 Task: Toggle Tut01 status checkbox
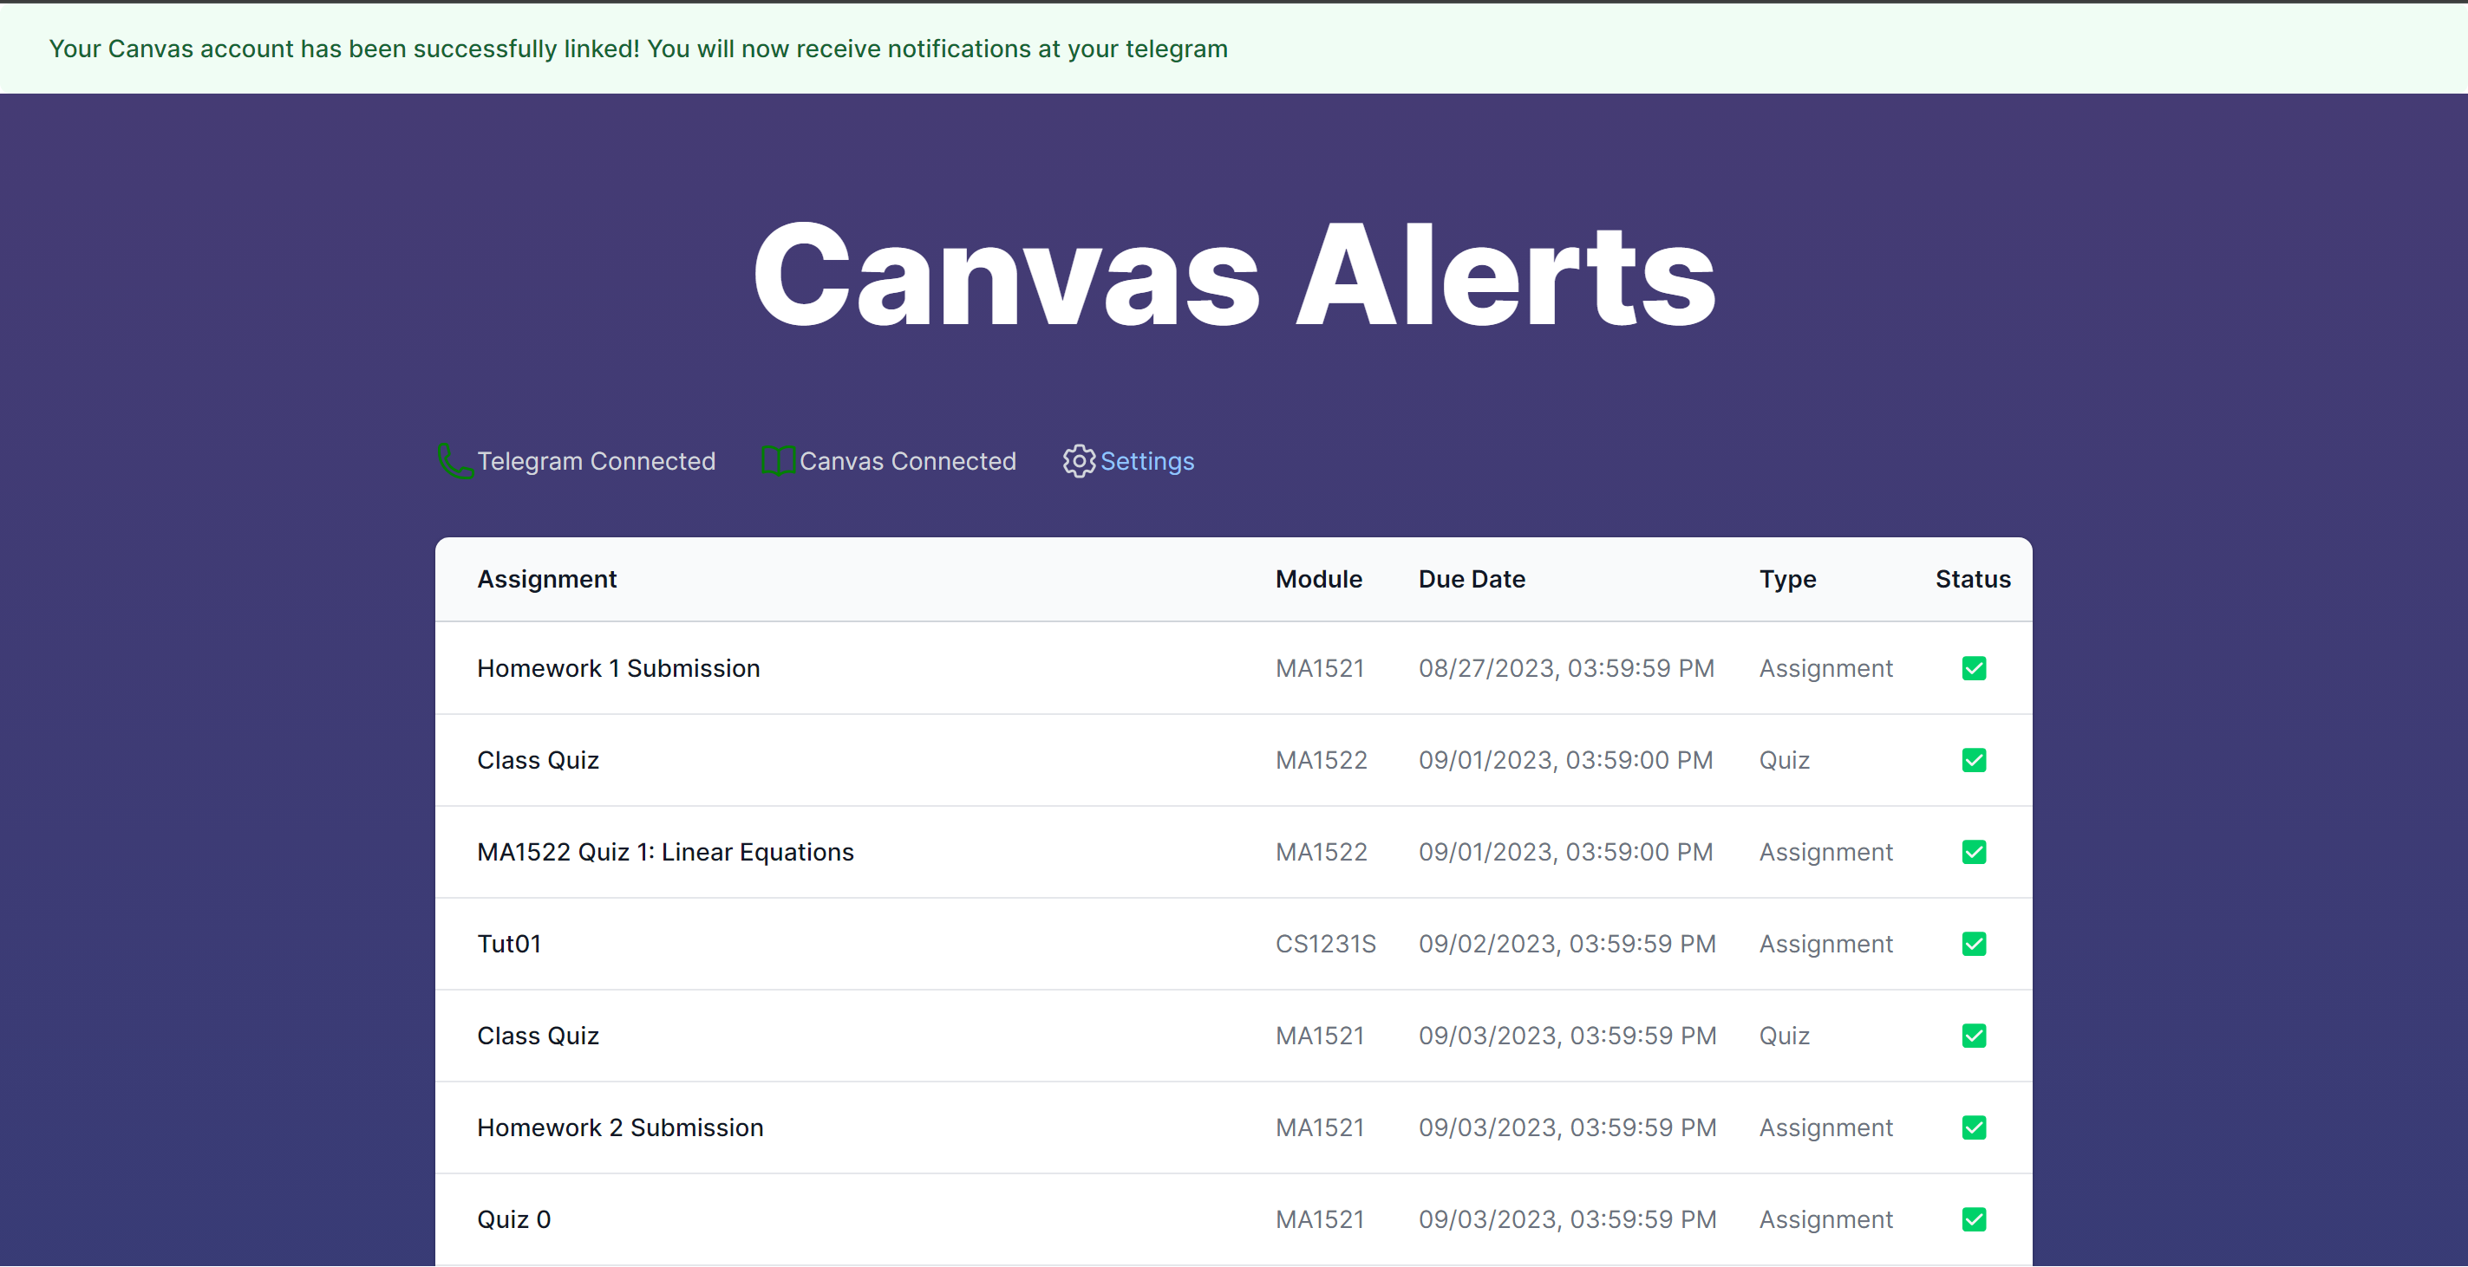(x=1974, y=945)
